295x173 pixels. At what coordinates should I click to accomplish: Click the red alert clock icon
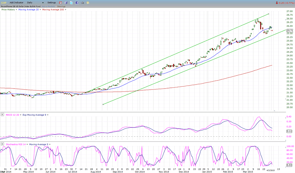60,3
